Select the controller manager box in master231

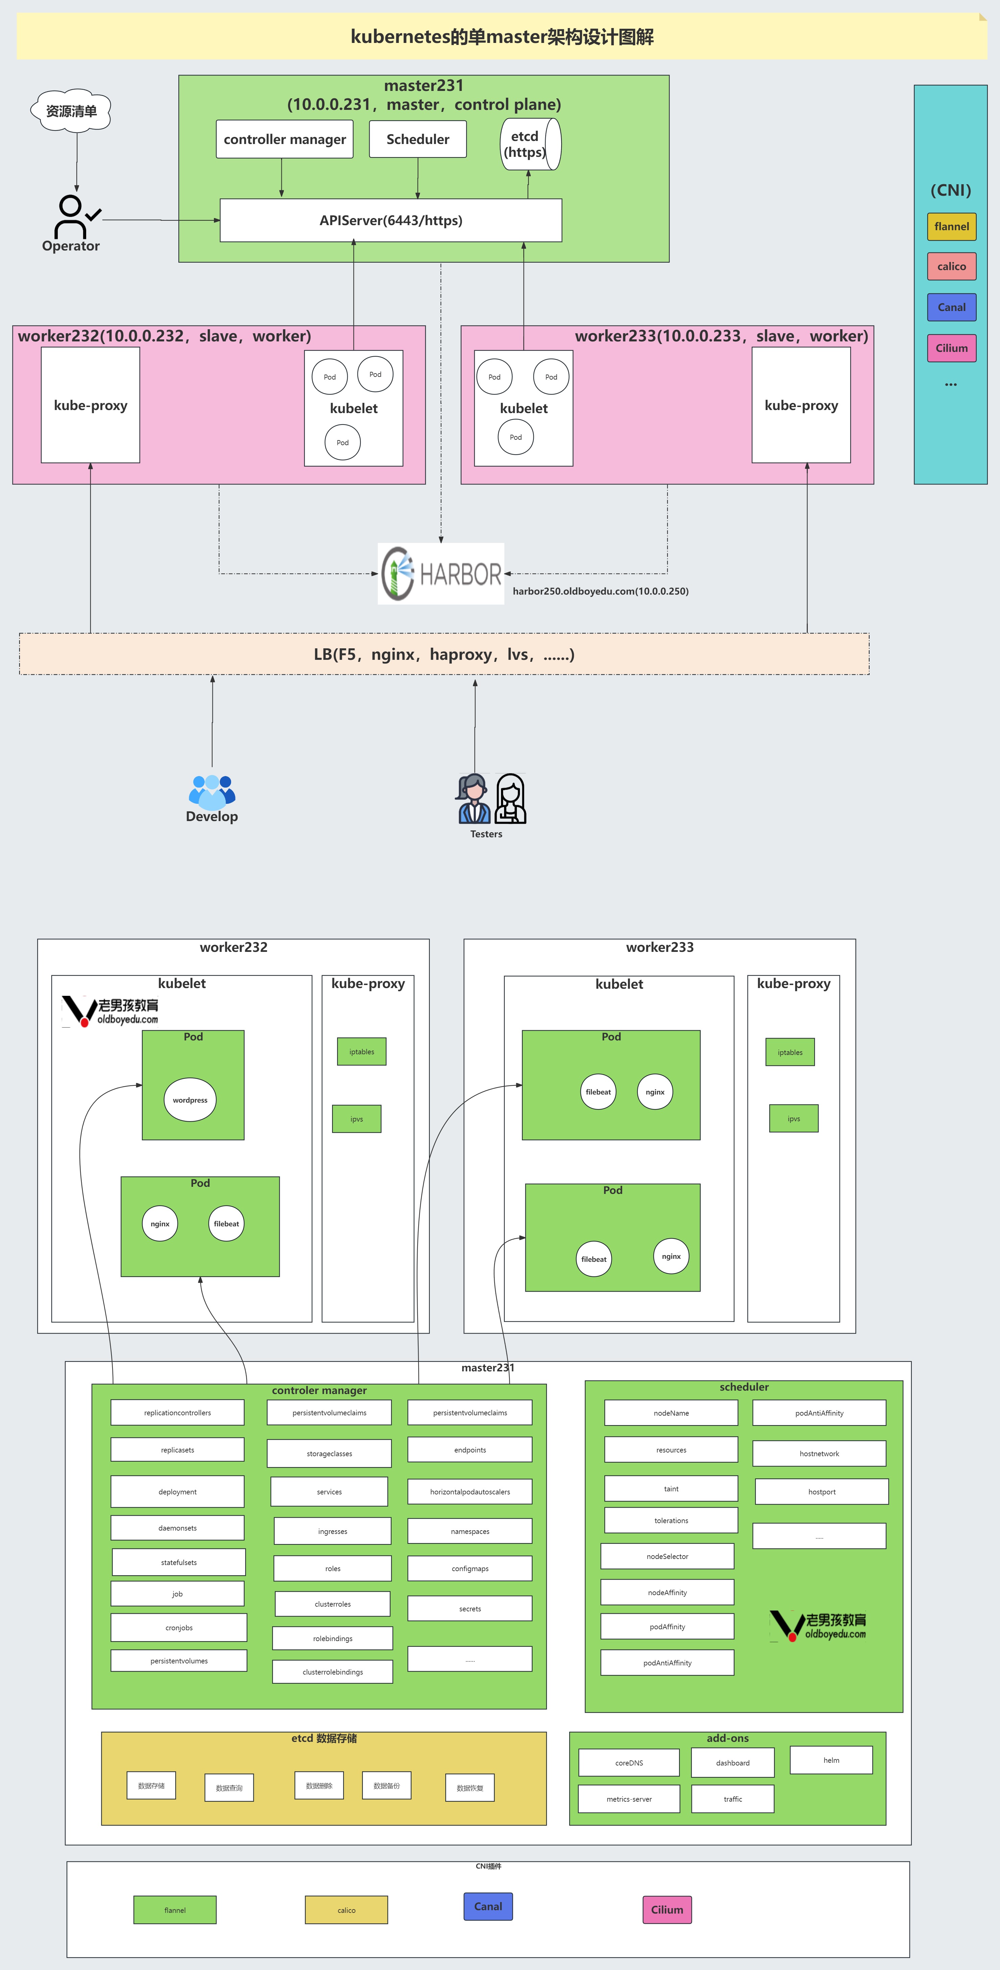coord(284,139)
